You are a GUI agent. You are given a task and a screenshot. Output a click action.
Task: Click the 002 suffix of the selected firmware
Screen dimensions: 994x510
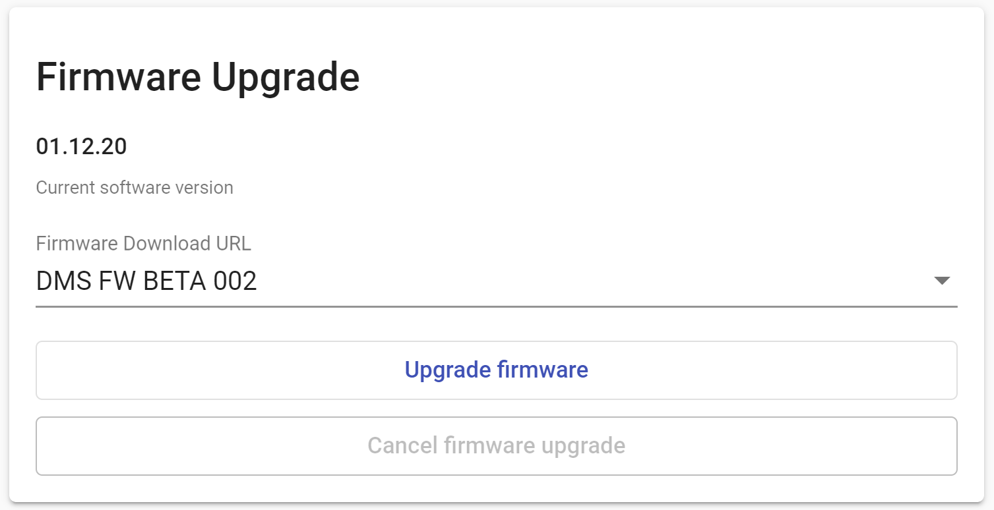point(235,281)
